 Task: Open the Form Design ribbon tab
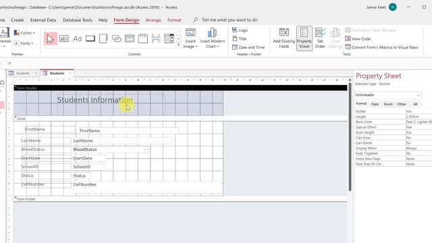coord(126,20)
